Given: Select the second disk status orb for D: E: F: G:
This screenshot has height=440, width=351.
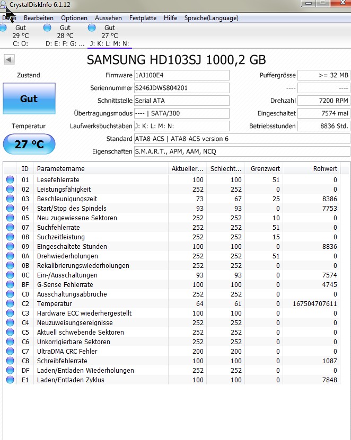Looking at the screenshot, I should tap(47, 28).
